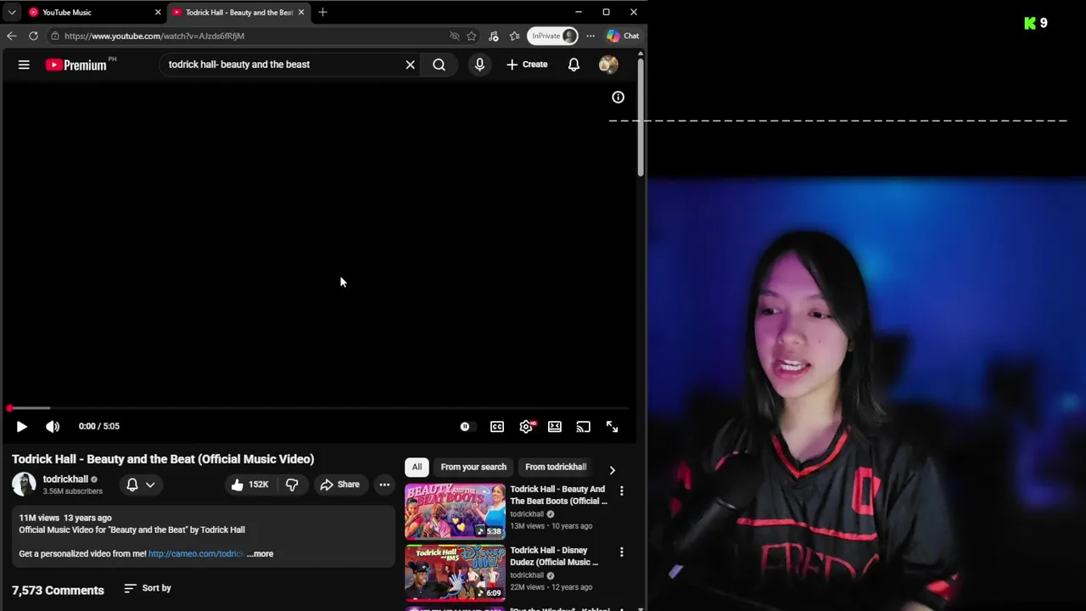The image size is (1086, 611).
Task: Open the Create upload menu
Action: (527, 64)
